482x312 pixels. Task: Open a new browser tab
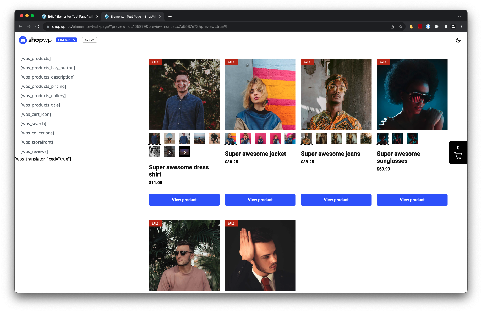(x=170, y=16)
